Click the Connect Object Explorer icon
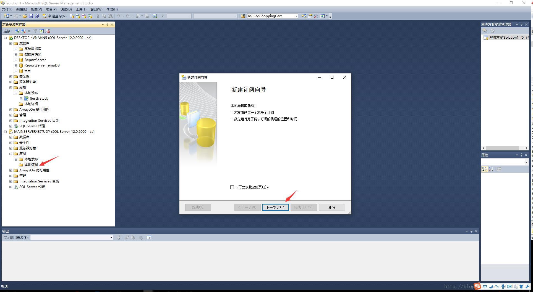533x292 pixels. (17, 31)
